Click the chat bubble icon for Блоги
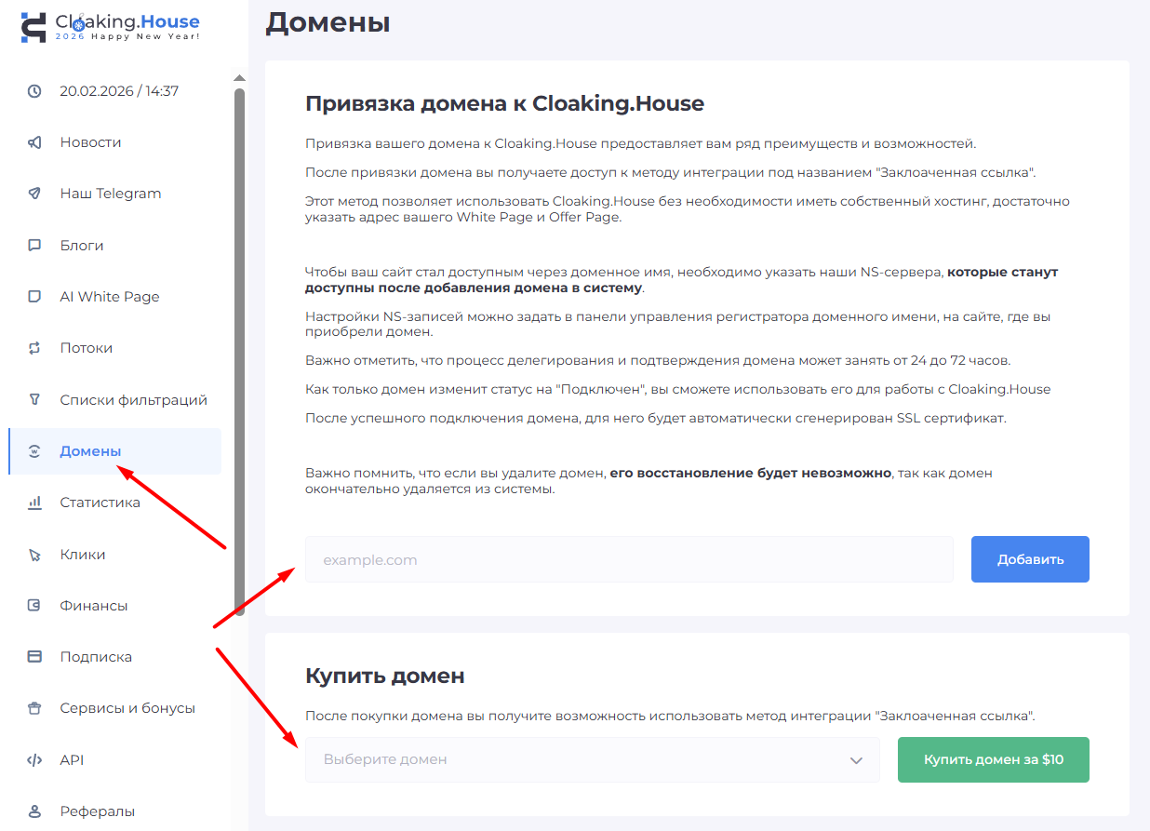The width and height of the screenshot is (1150, 831). click(34, 246)
